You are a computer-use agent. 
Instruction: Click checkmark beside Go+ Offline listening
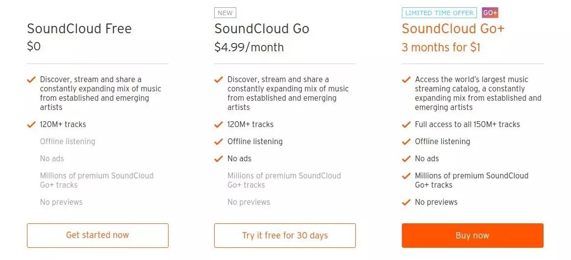point(406,142)
